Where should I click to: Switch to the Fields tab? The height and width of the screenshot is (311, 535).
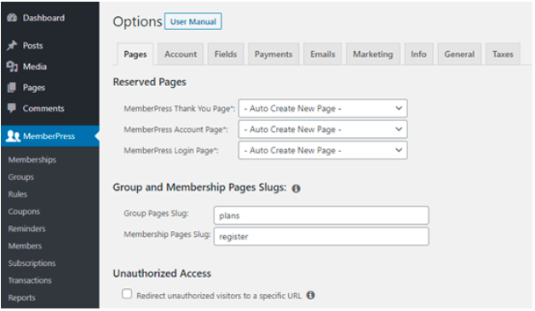(x=226, y=54)
